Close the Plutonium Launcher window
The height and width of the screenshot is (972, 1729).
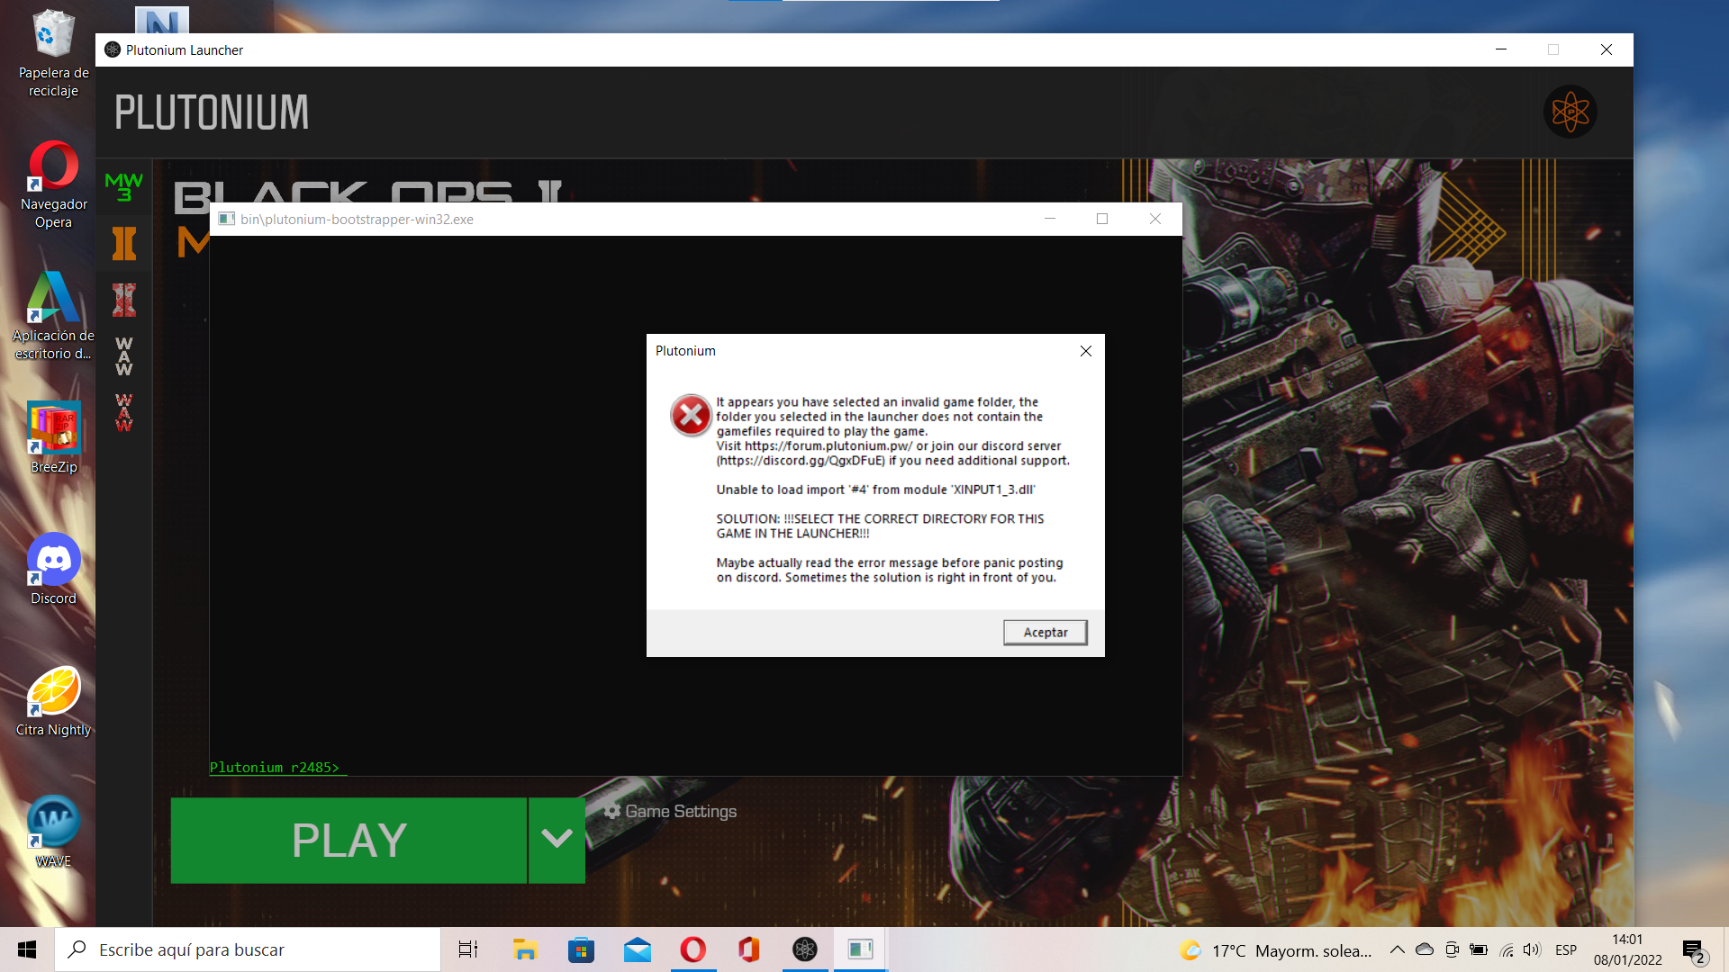(x=1607, y=49)
